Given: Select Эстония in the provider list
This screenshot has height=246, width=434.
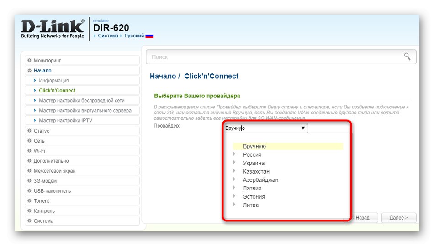Looking at the screenshot, I should pyautogui.click(x=254, y=197).
